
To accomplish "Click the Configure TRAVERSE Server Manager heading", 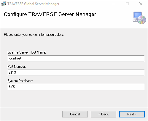I will (x=50, y=14).
